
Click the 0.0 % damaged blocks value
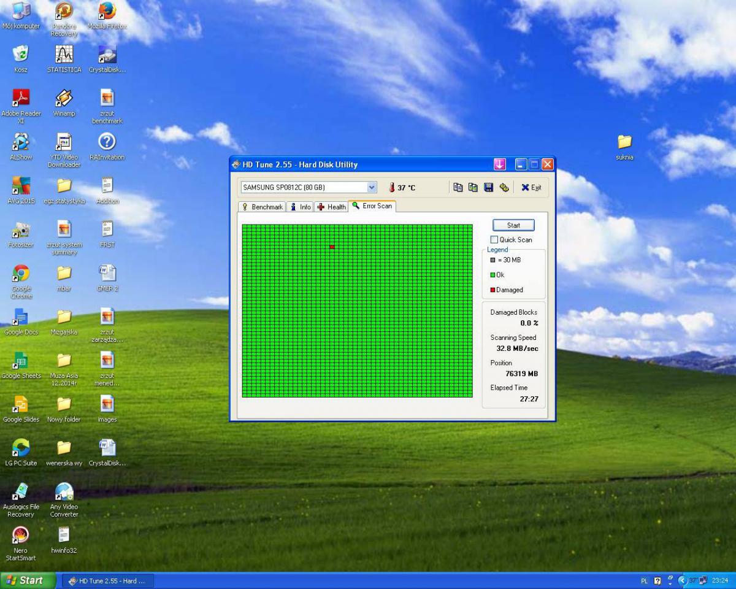tap(529, 323)
